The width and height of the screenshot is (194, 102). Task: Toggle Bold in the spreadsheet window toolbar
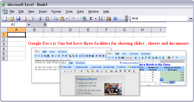pos(136,58)
